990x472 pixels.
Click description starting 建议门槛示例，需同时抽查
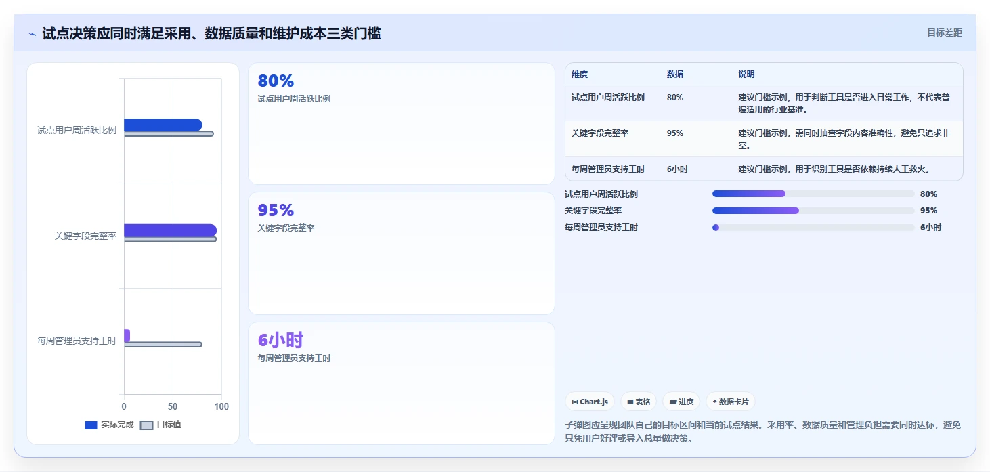[844, 140]
